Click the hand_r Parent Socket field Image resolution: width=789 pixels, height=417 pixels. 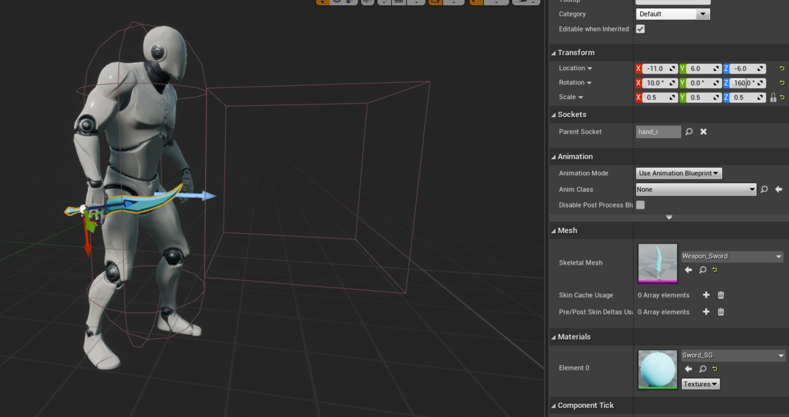pos(659,131)
